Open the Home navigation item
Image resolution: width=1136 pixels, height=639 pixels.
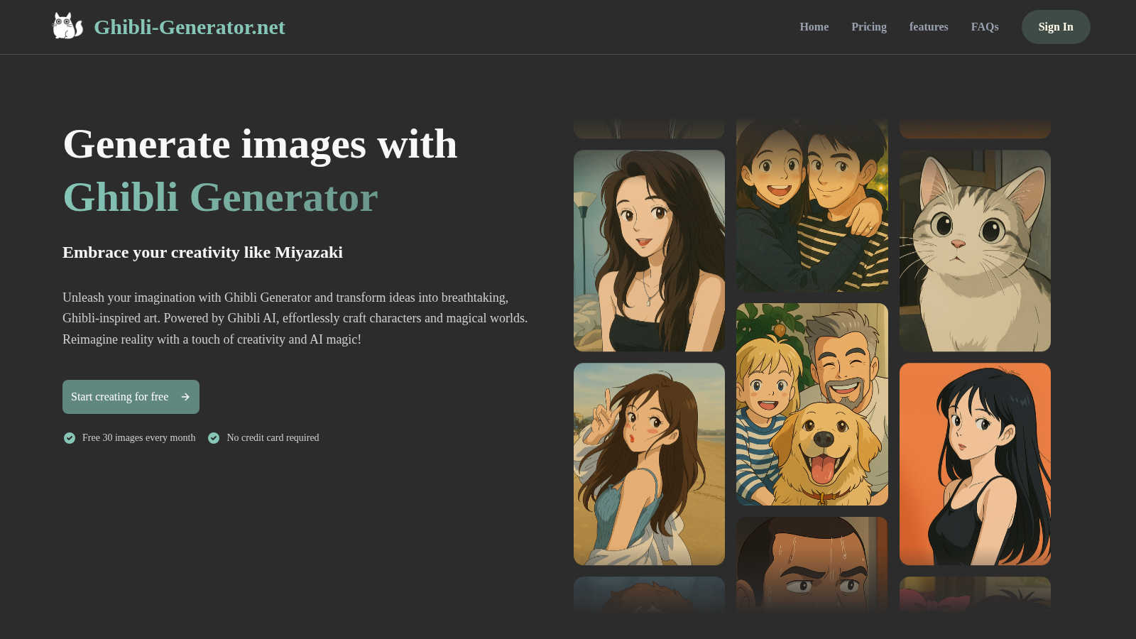pyautogui.click(x=814, y=27)
